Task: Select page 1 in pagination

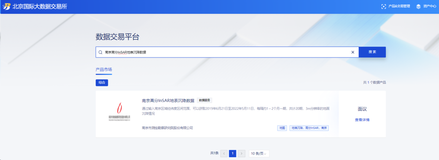Action: (233, 153)
